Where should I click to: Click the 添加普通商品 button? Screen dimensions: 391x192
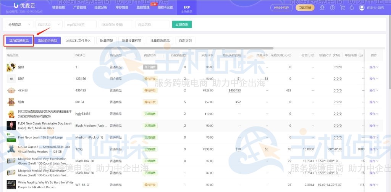tap(19, 40)
